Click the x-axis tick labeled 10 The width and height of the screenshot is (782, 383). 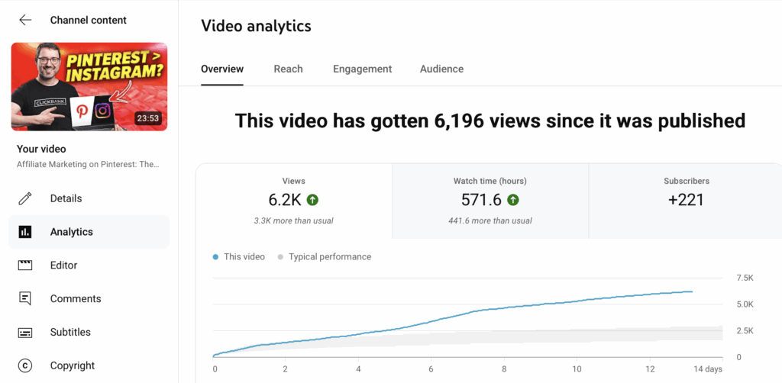tap(577, 369)
